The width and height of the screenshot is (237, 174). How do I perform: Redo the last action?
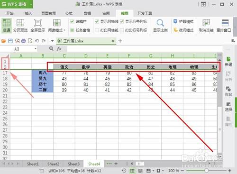(x=44, y=41)
